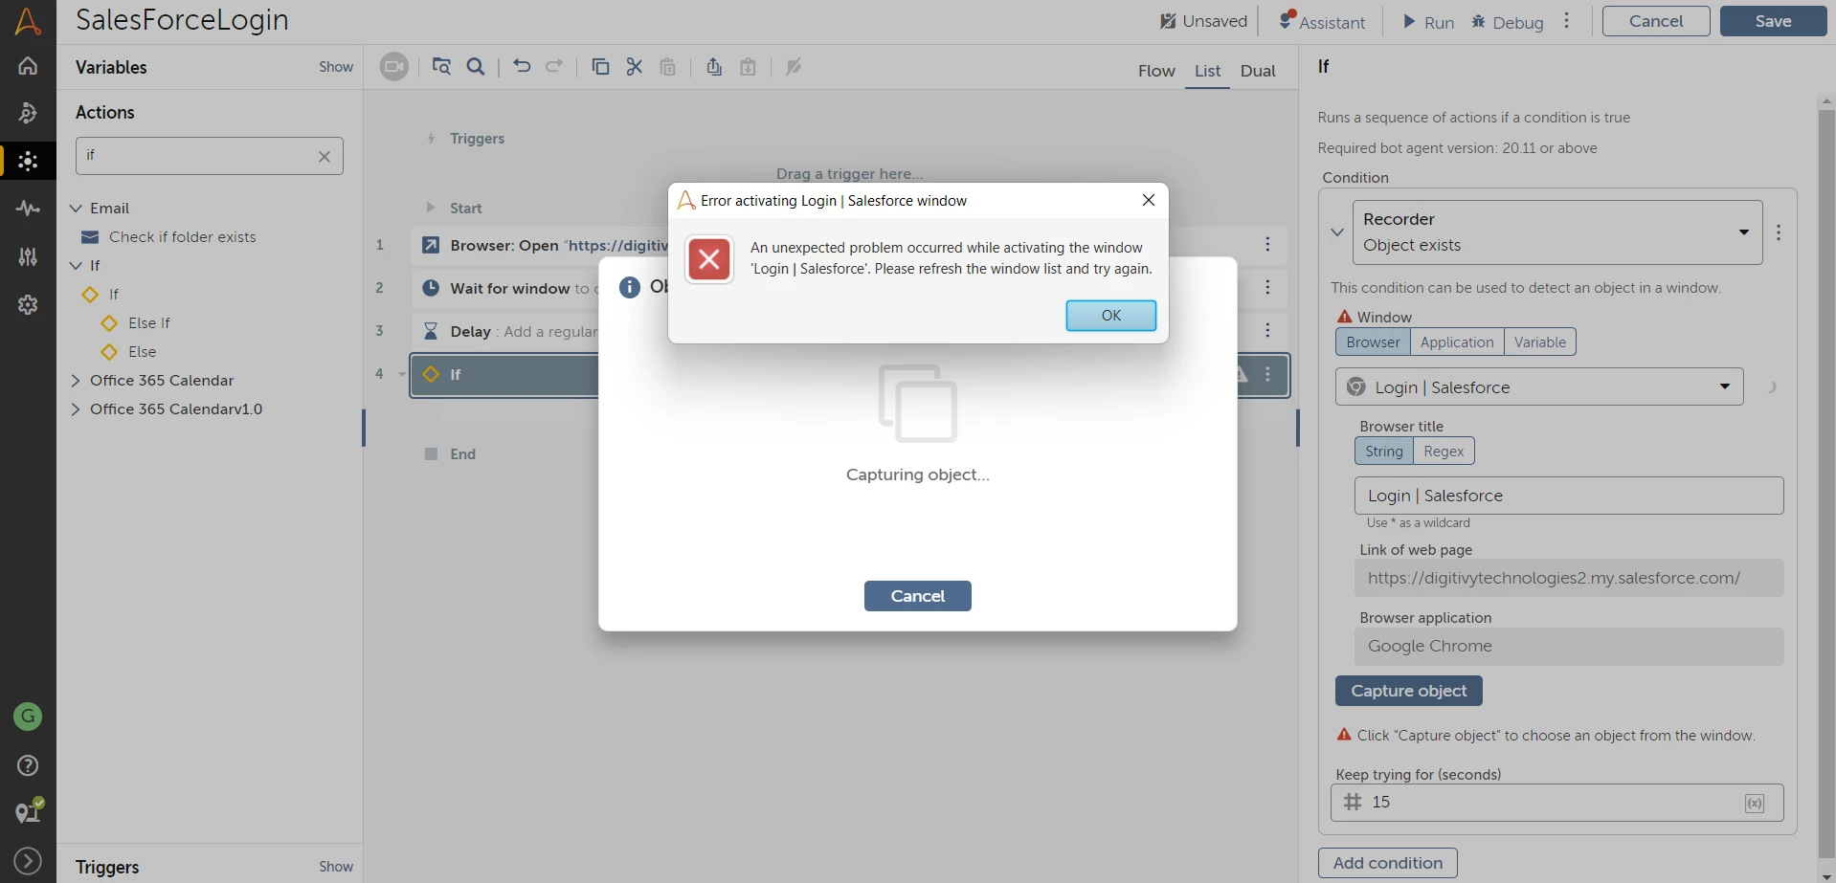Expand the sidebar with arrow icon
Image resolution: width=1836 pixels, height=883 pixels.
point(28,861)
